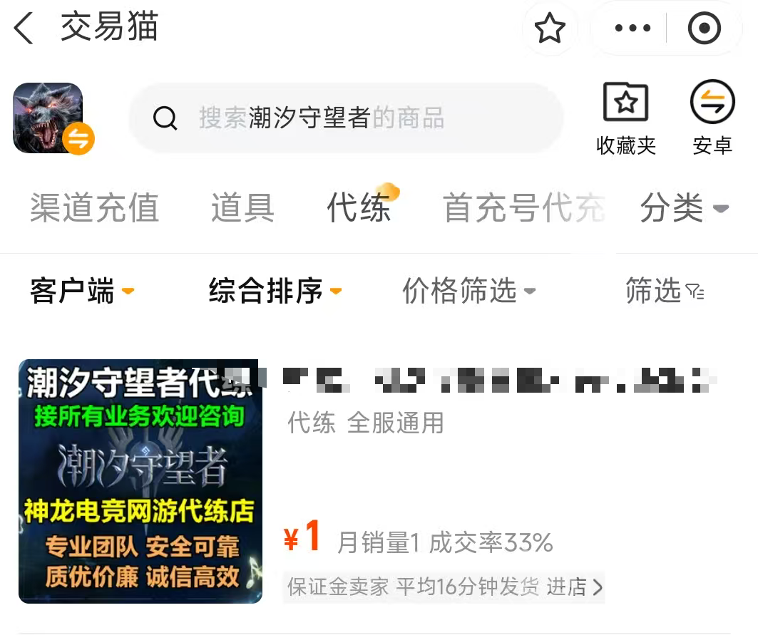
Task: Click the magnifier search icon
Action: point(165,118)
